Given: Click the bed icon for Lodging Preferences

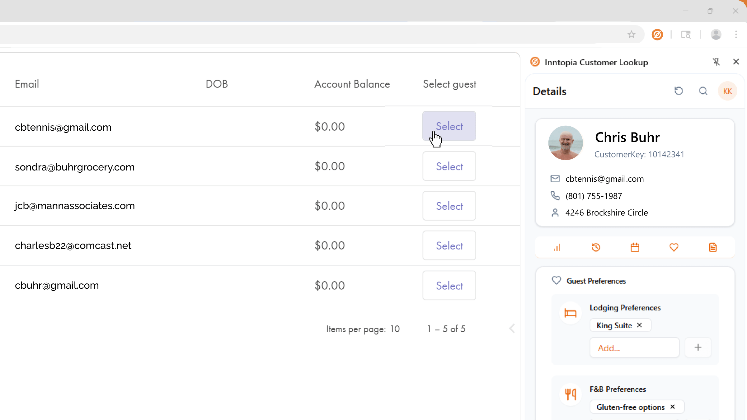Looking at the screenshot, I should 570,313.
